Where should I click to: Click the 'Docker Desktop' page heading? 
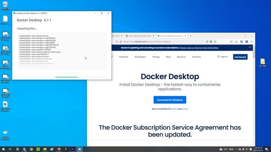click(170, 76)
